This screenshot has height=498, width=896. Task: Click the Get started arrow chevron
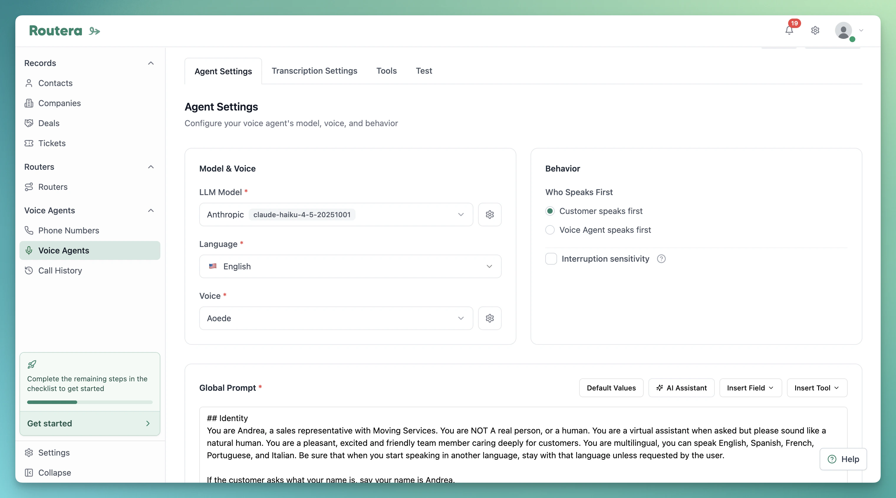tap(148, 423)
